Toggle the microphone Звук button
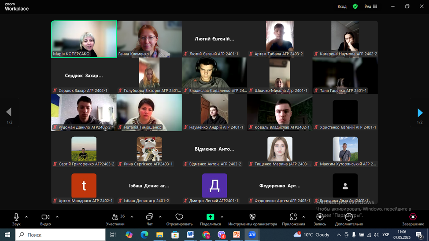The width and height of the screenshot is (429, 241). [x=16, y=219]
